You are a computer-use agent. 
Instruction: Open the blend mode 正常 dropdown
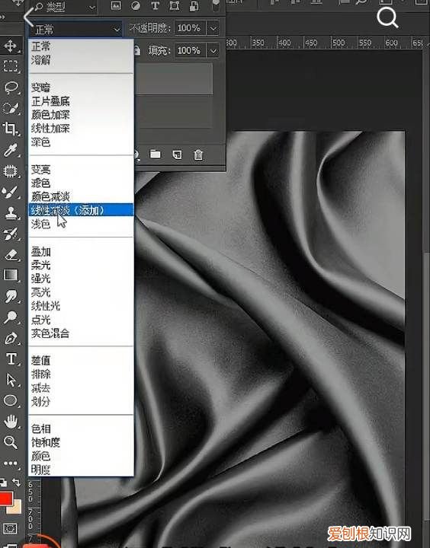click(x=75, y=30)
